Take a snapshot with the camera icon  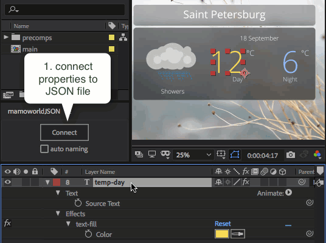pyautogui.click(x=291, y=155)
